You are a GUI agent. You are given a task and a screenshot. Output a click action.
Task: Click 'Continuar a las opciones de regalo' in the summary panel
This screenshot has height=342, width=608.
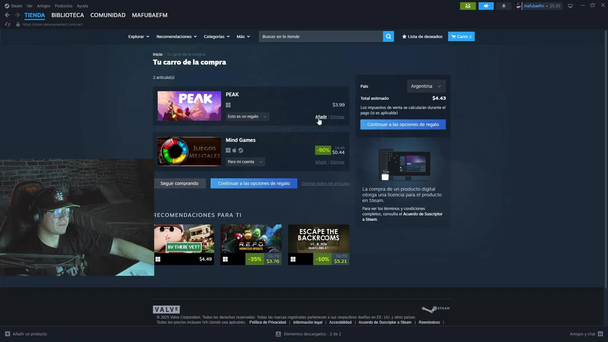pyautogui.click(x=403, y=124)
